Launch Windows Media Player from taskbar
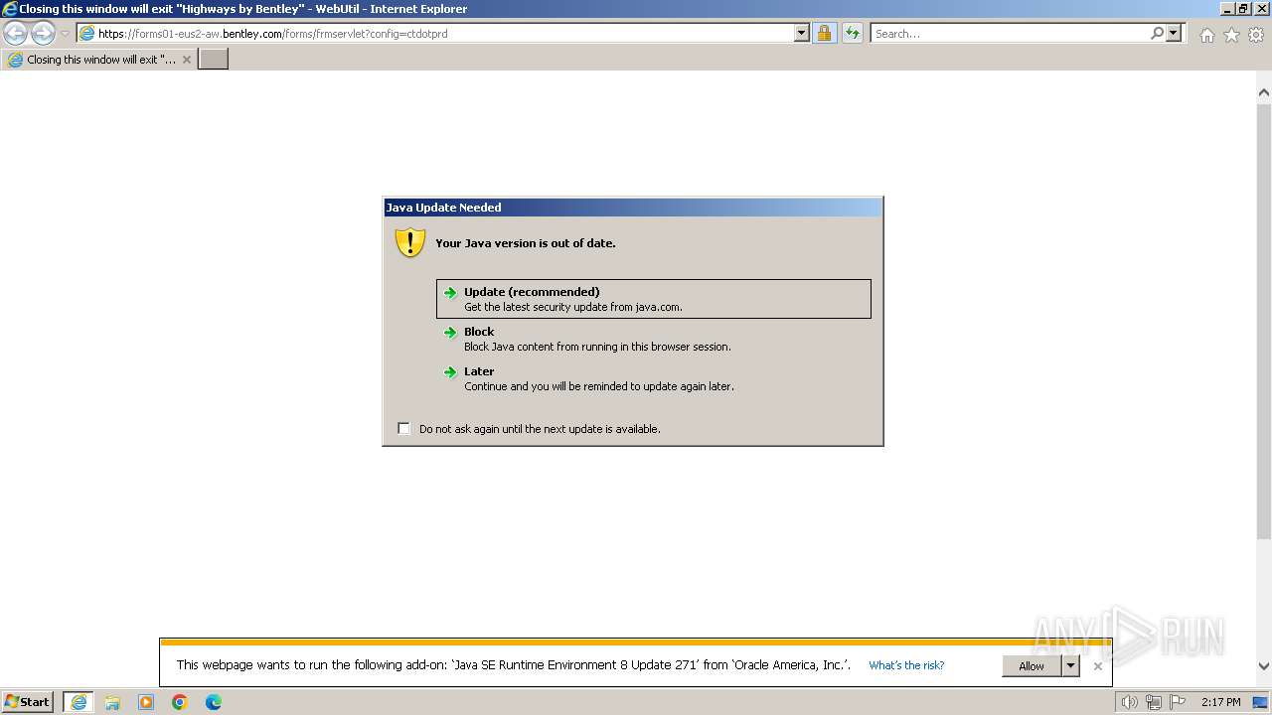The width and height of the screenshot is (1272, 715). click(x=146, y=702)
